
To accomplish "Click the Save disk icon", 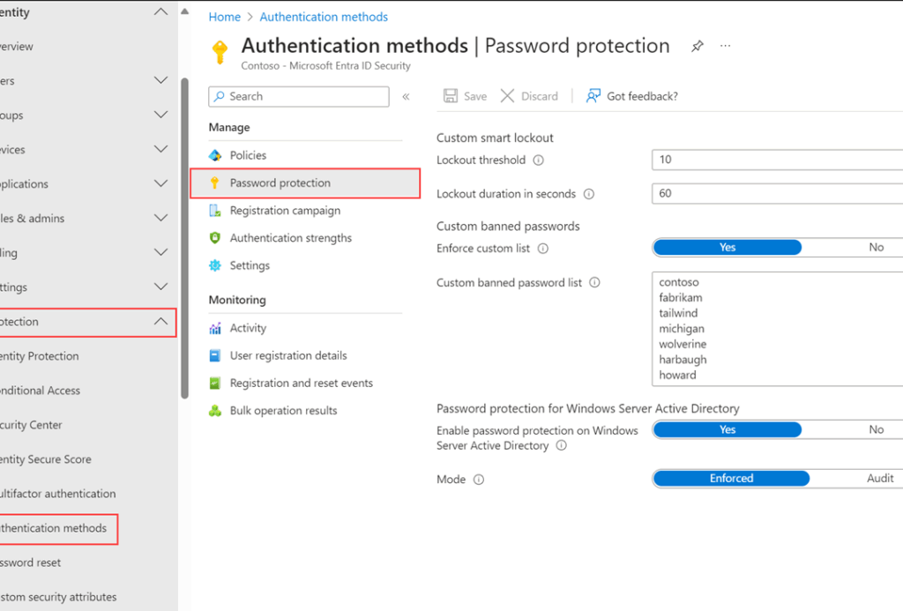I will click(x=451, y=96).
